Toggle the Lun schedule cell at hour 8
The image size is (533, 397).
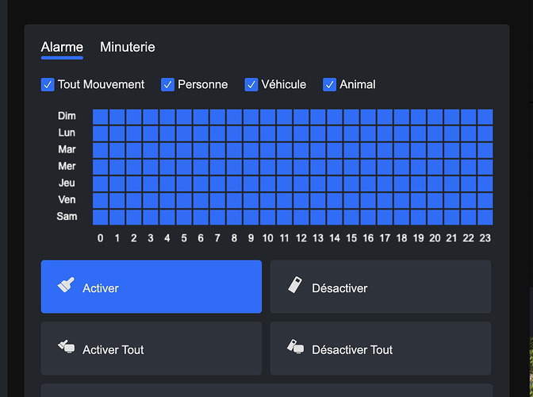click(x=234, y=133)
